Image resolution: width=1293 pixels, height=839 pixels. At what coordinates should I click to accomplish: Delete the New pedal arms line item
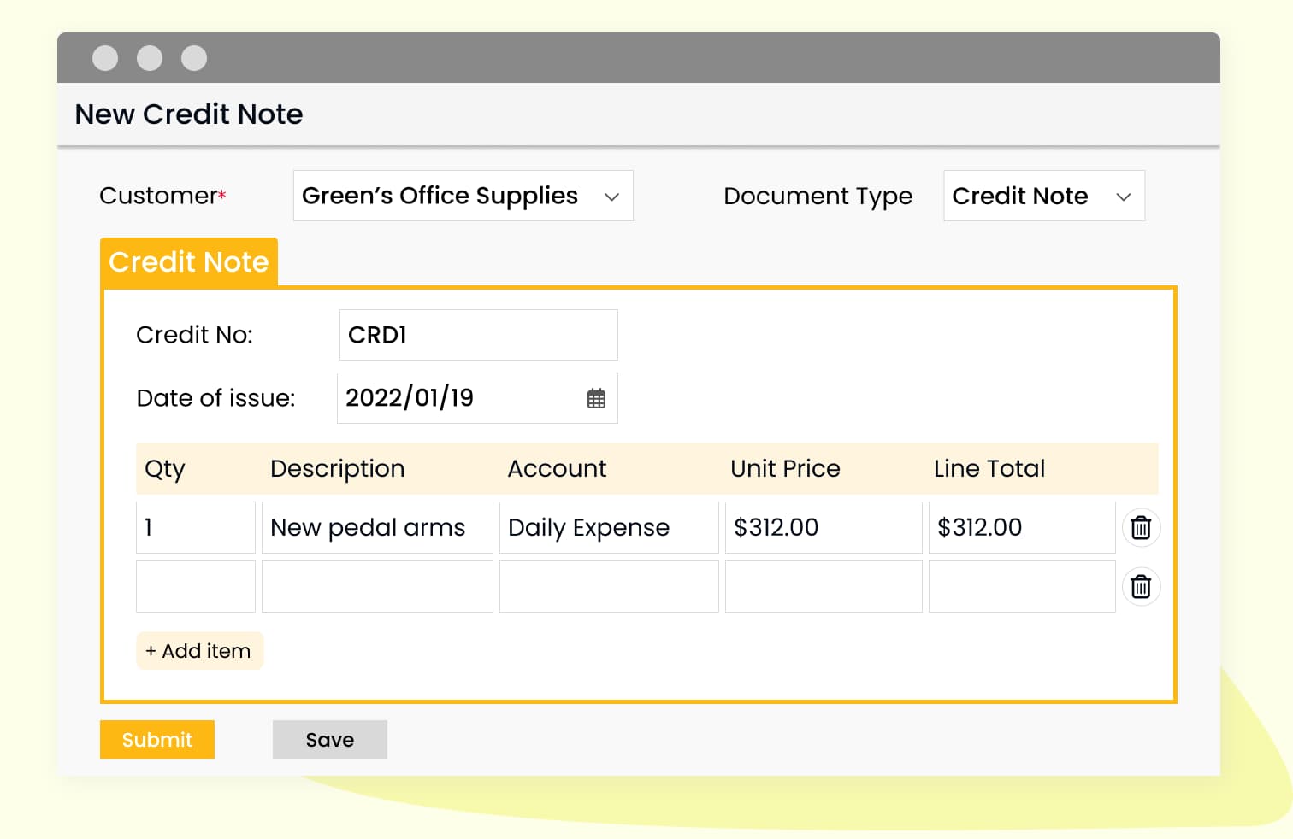tap(1140, 528)
